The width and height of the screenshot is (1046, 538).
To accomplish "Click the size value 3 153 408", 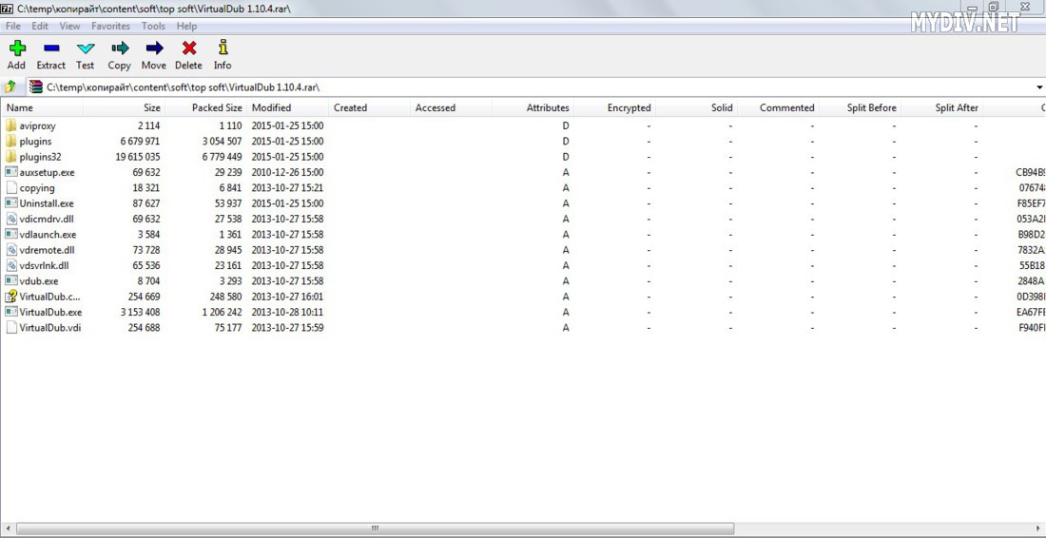I will click(x=140, y=312).
